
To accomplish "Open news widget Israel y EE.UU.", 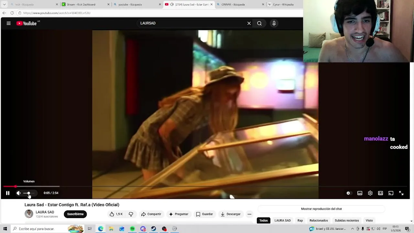I will pyautogui.click(x=327, y=229).
